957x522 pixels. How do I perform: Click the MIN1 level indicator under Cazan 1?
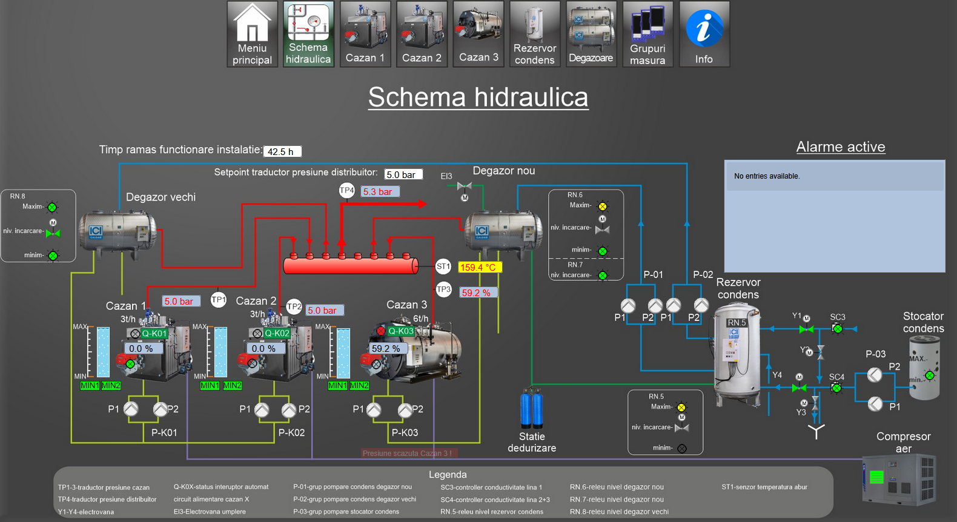(90, 386)
